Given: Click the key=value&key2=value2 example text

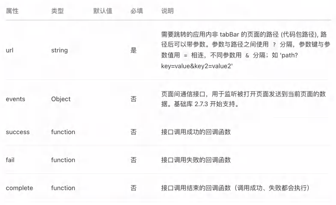Looking at the screenshot, I should pyautogui.click(x=197, y=66).
